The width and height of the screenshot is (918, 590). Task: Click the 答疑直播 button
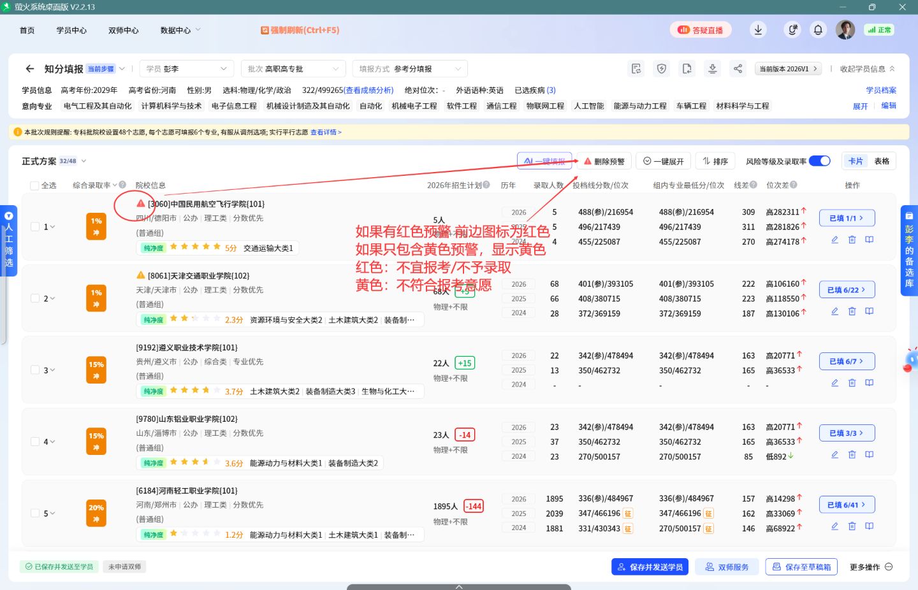[701, 30]
